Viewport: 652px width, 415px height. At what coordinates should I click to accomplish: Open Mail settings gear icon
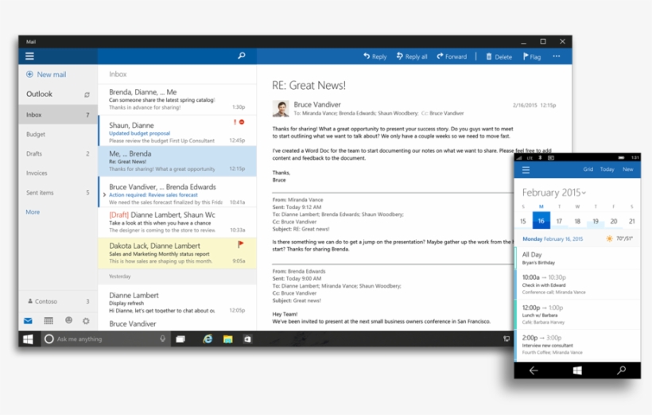click(x=86, y=320)
